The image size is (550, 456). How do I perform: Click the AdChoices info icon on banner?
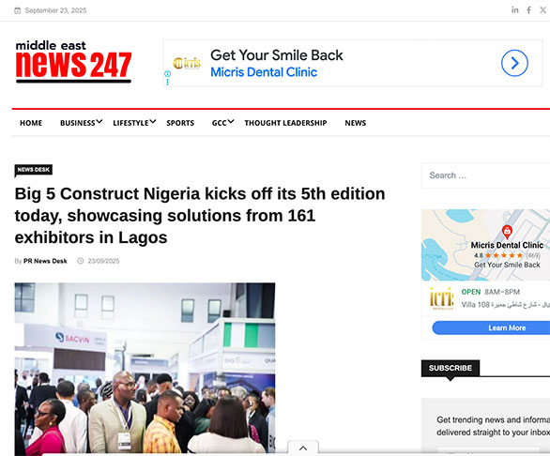(168, 74)
